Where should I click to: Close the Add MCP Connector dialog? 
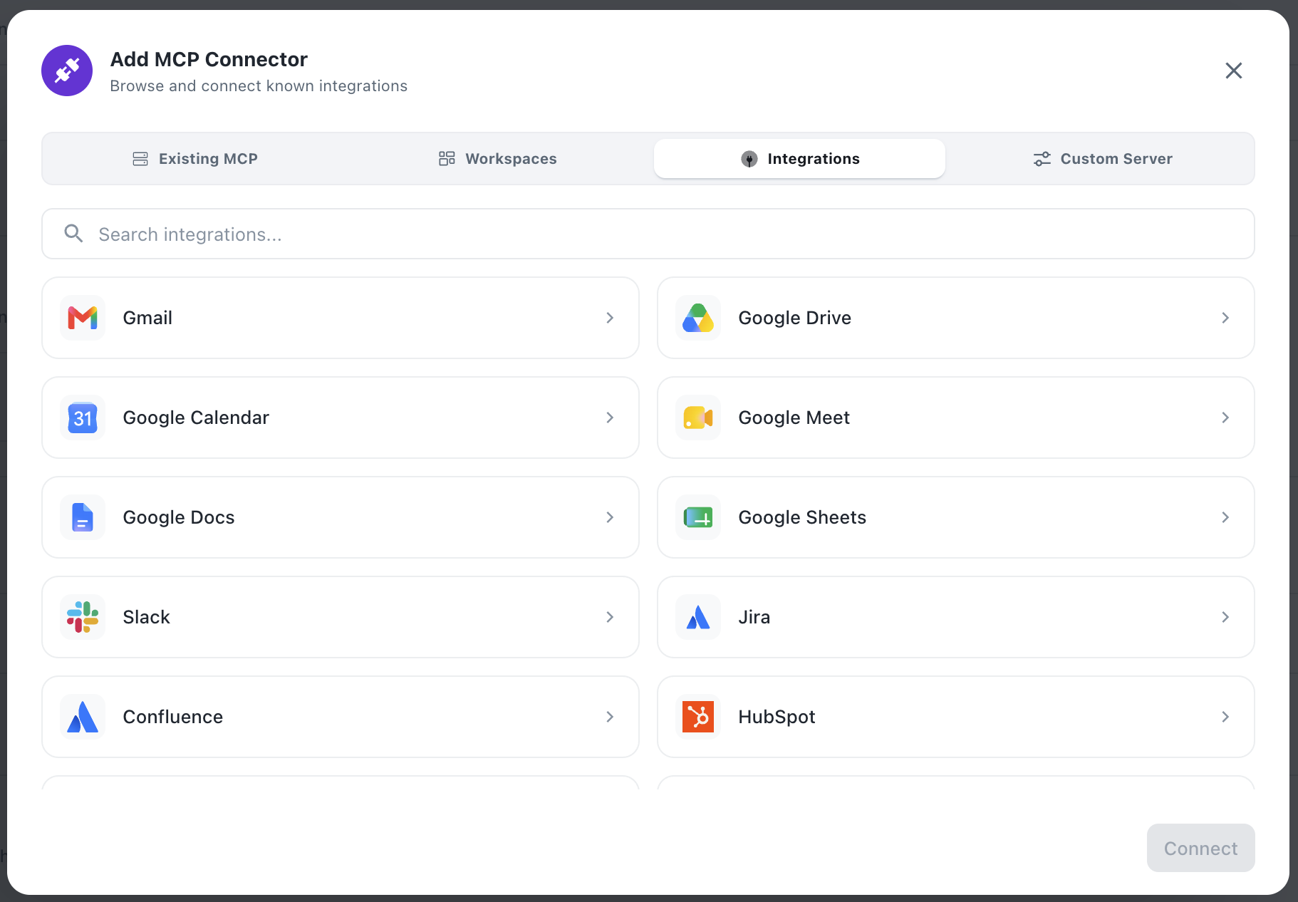(x=1234, y=71)
